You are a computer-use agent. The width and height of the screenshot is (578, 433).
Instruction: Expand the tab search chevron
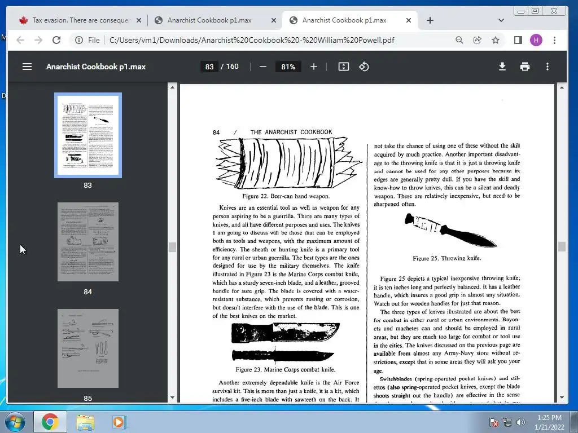[501, 20]
